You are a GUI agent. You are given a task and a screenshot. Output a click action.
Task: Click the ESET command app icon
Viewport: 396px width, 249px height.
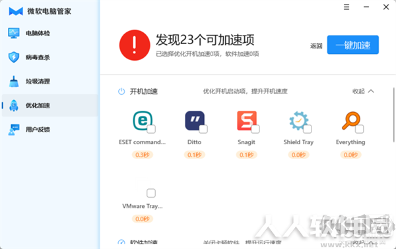tap(143, 121)
